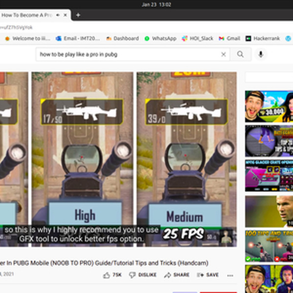
Task: Click the search magnifier button
Action: click(x=240, y=54)
